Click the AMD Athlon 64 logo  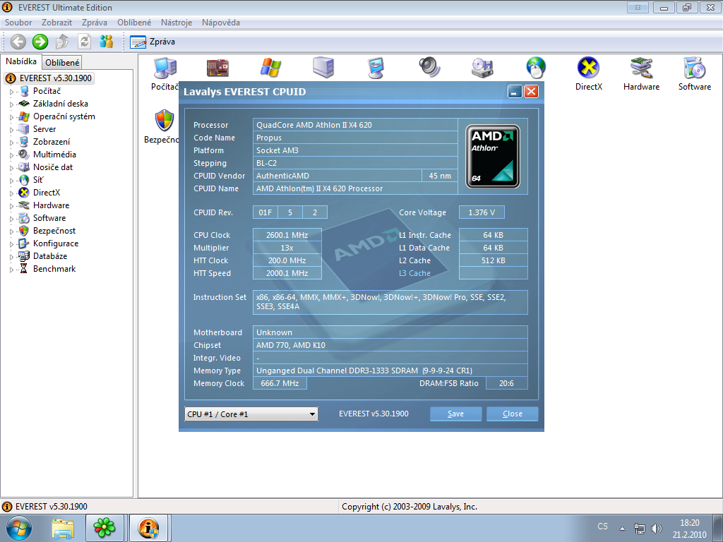(493, 156)
